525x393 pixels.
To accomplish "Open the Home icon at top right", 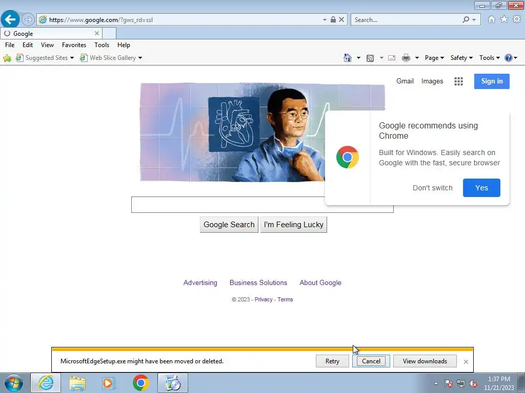I will [492, 19].
